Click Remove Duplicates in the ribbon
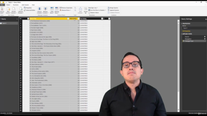Image resolution: width=207 pixels, height=116 pixels. point(66,8)
